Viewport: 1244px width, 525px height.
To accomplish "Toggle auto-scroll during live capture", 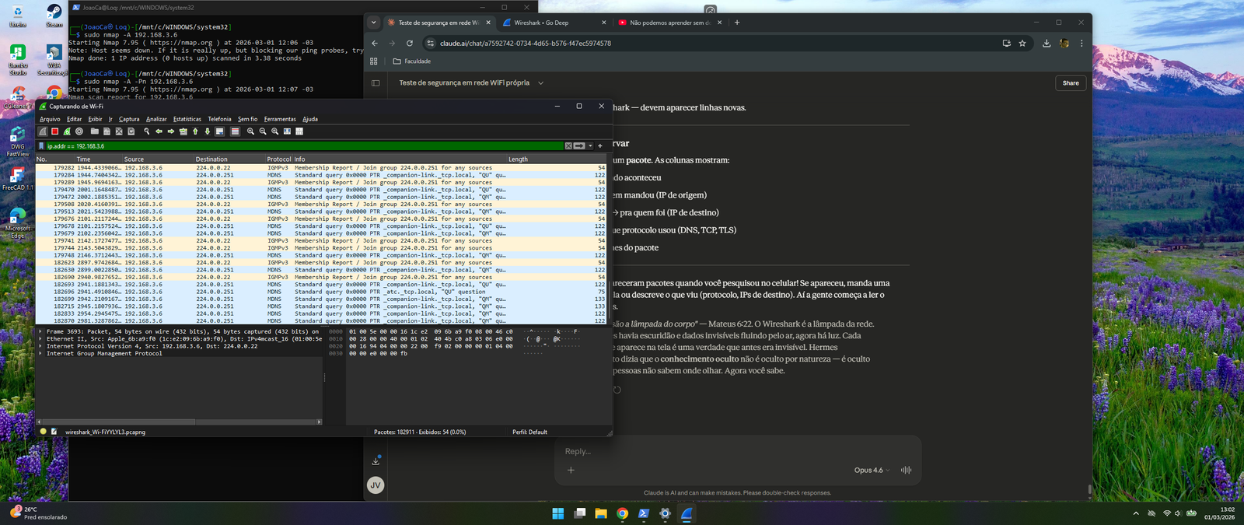I will pos(220,131).
